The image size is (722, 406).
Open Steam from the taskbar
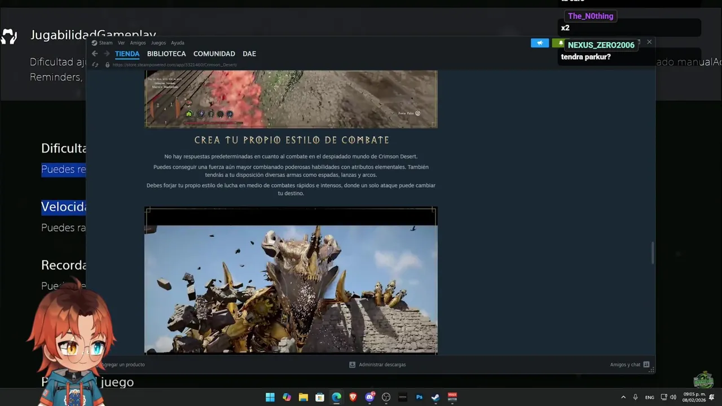(435, 397)
